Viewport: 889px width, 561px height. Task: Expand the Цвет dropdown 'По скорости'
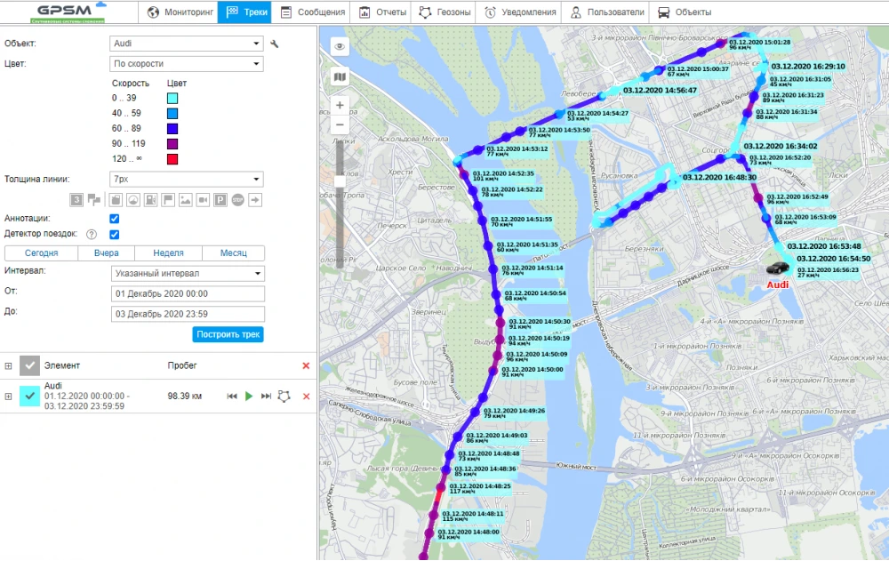click(x=187, y=64)
